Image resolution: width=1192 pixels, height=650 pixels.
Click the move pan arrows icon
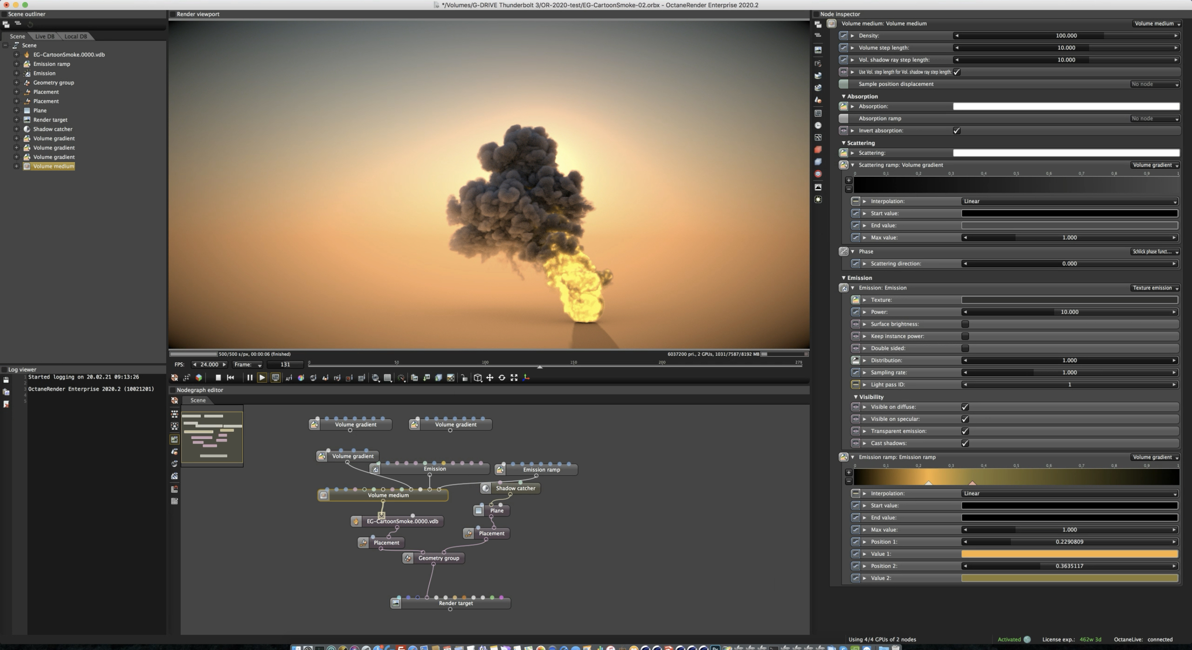point(490,378)
